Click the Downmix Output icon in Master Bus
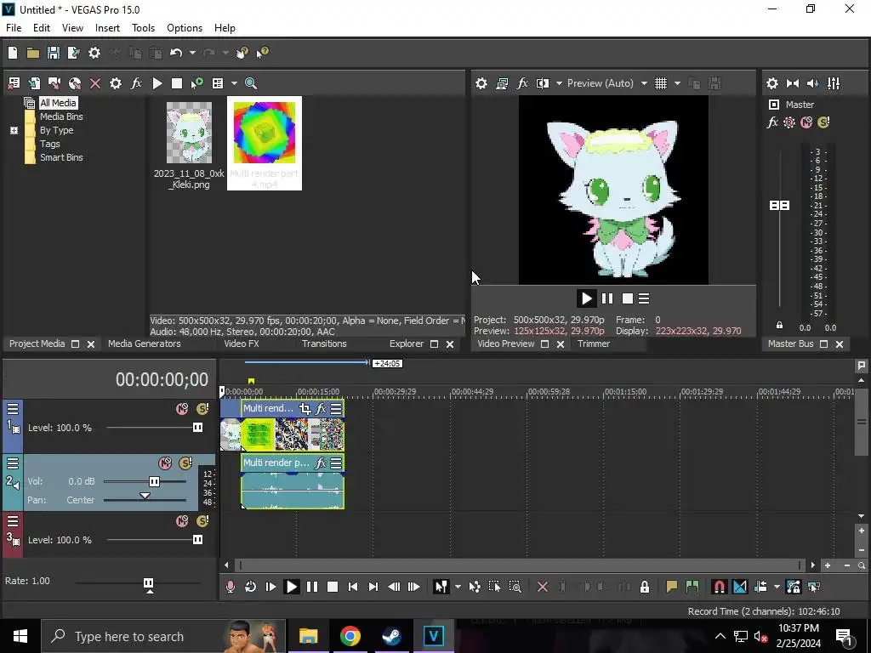 793,83
